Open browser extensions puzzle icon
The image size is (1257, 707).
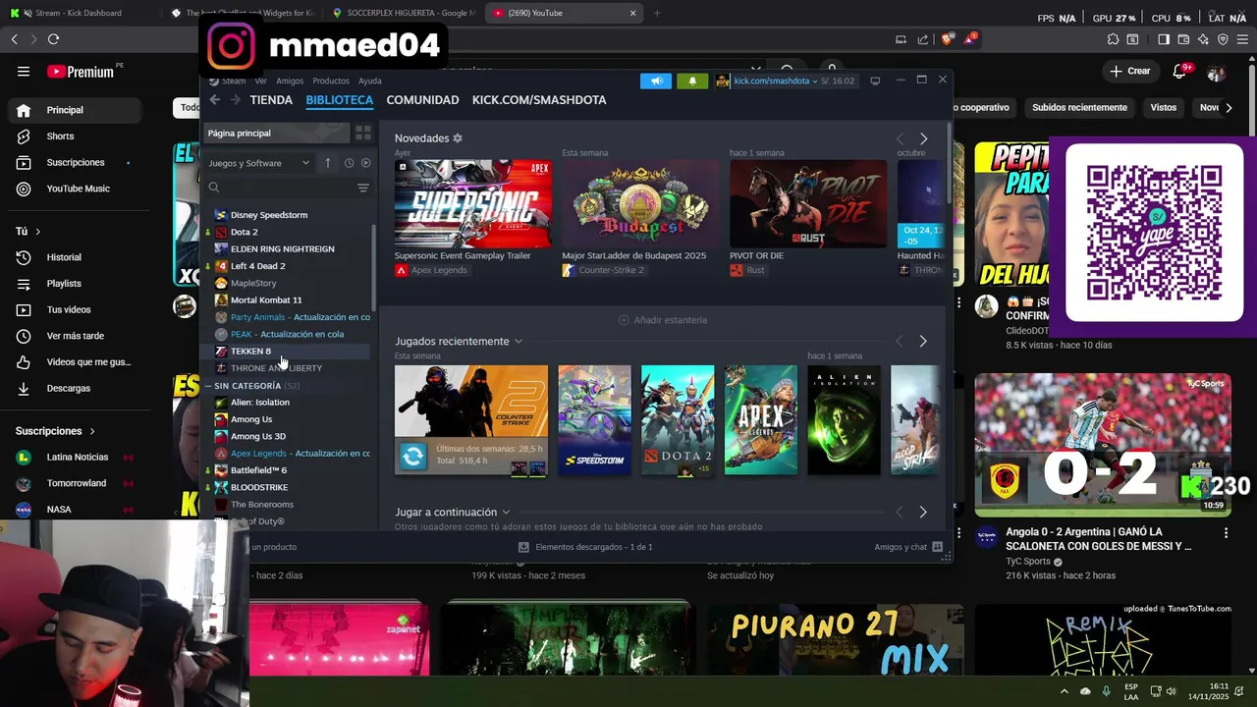pyautogui.click(x=1113, y=39)
